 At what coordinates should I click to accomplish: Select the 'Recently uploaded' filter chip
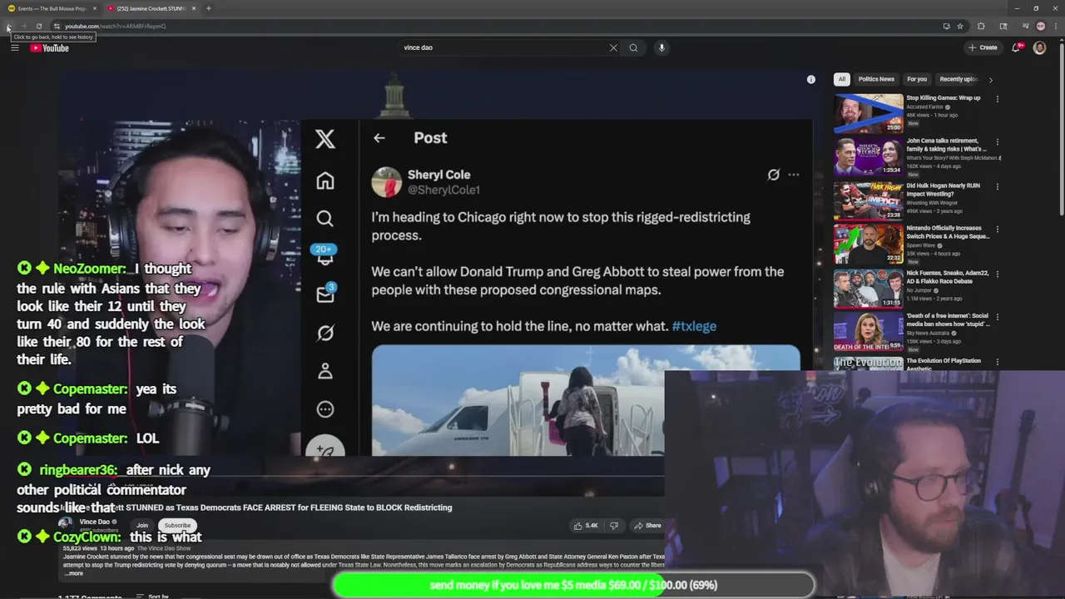tap(958, 79)
